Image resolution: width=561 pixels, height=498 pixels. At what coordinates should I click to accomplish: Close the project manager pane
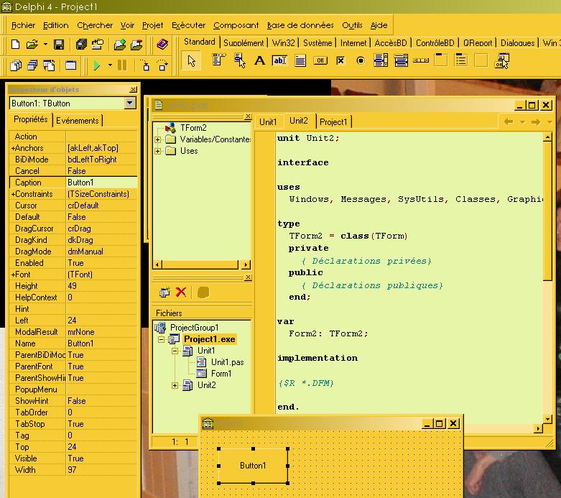[x=248, y=277]
